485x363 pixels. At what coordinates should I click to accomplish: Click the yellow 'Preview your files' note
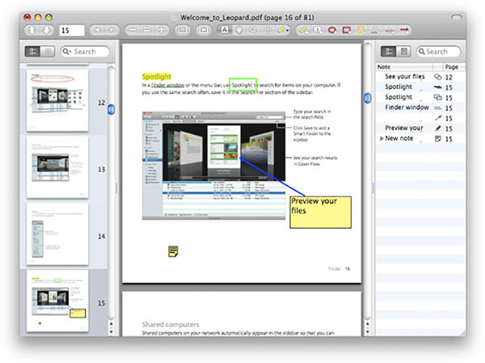pos(320,213)
